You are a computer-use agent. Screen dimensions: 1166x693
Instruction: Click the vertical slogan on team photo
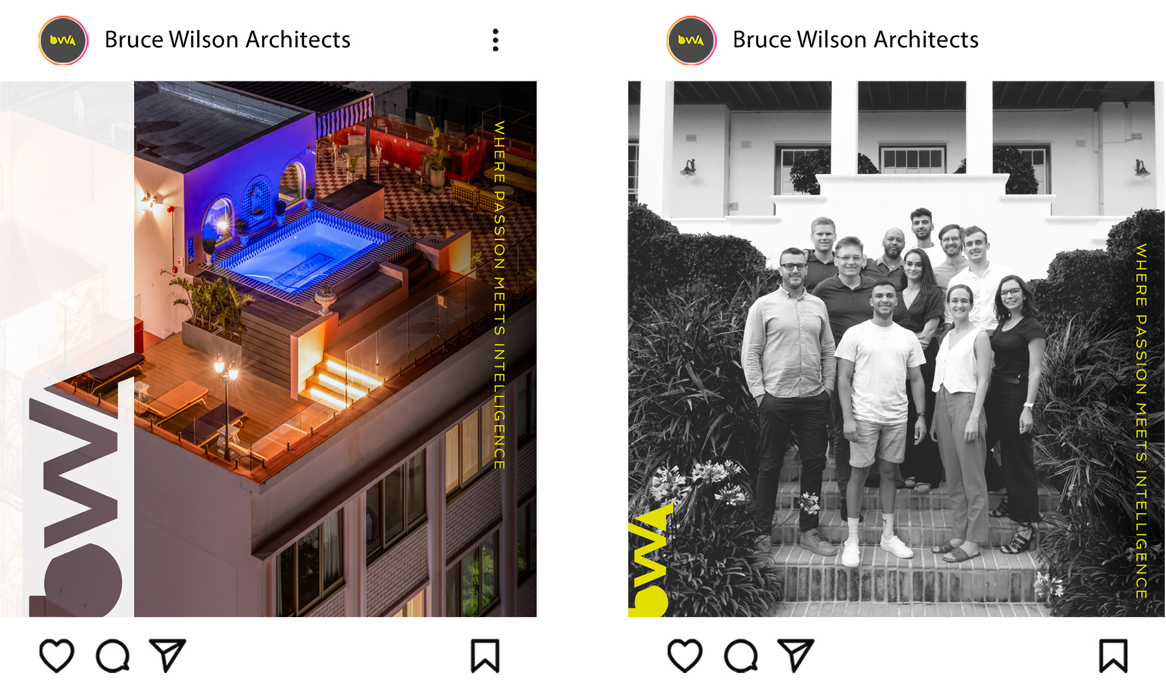point(1141,421)
